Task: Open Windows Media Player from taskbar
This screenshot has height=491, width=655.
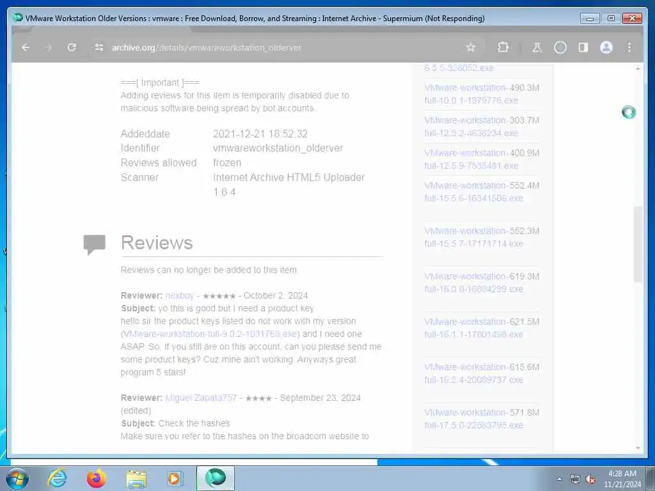Action: coord(174,478)
